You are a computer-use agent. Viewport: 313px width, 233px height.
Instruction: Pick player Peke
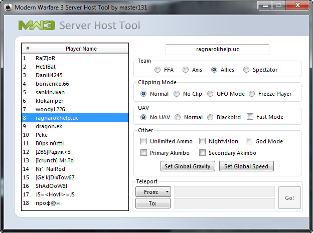(x=75, y=135)
